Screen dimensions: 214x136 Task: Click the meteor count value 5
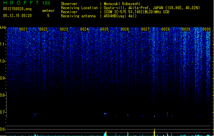[x=48, y=16]
